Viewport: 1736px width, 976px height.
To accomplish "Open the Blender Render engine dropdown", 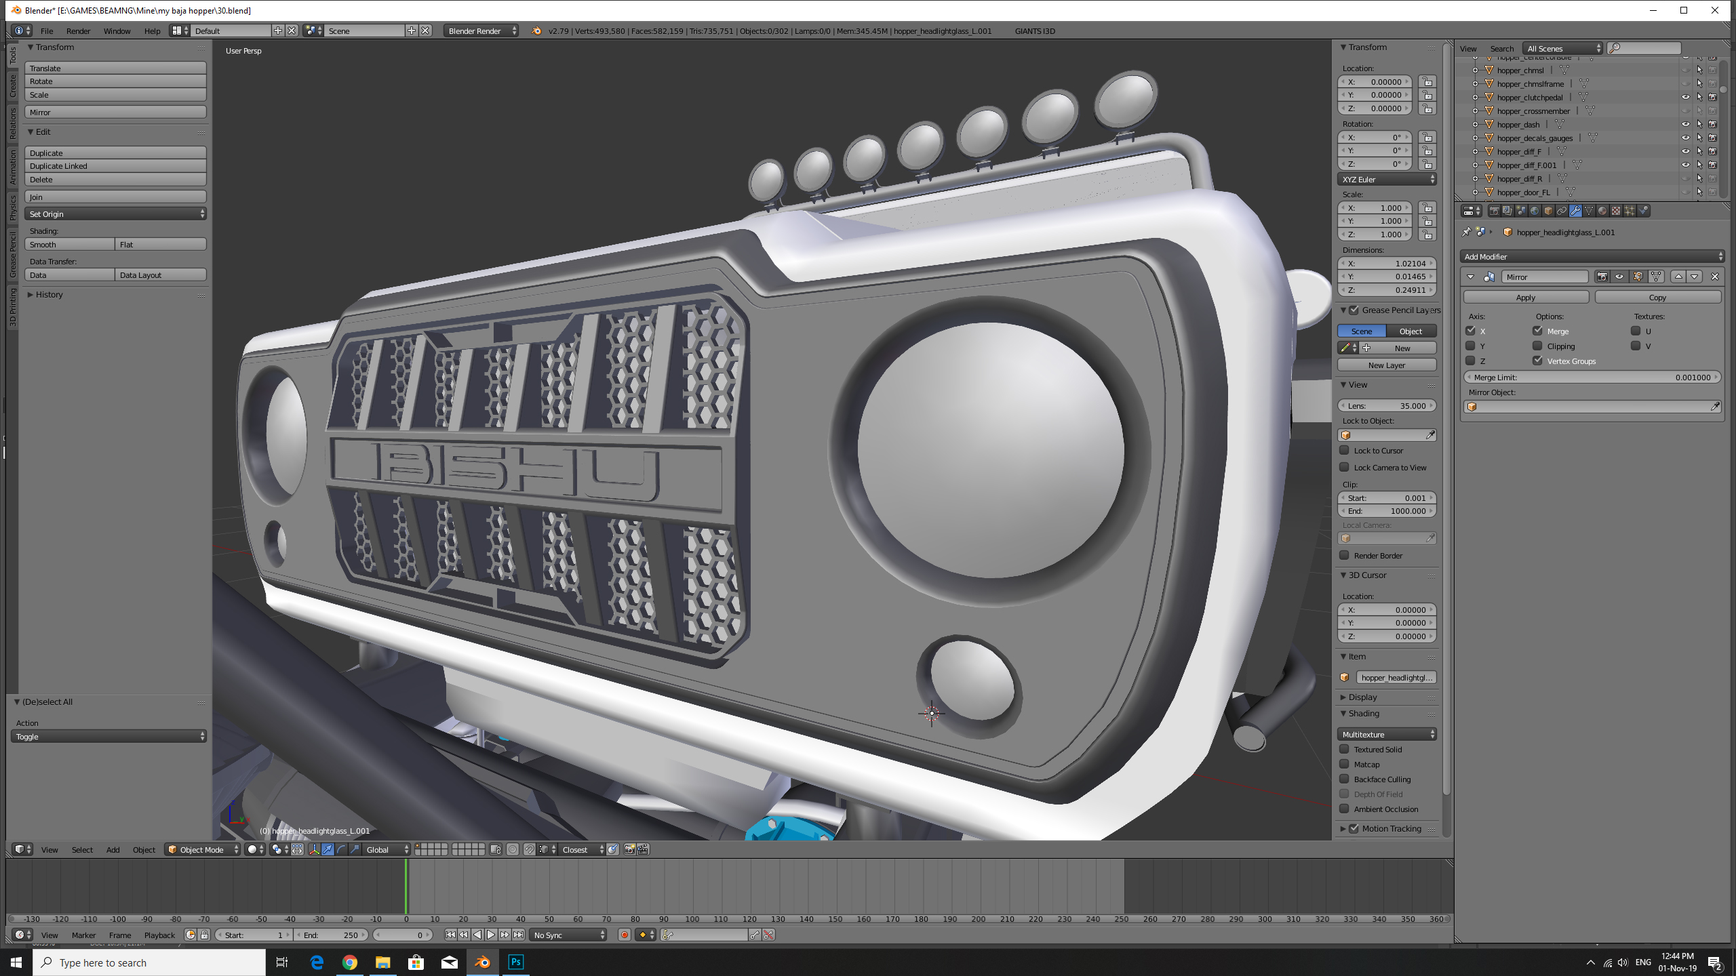I will point(481,30).
